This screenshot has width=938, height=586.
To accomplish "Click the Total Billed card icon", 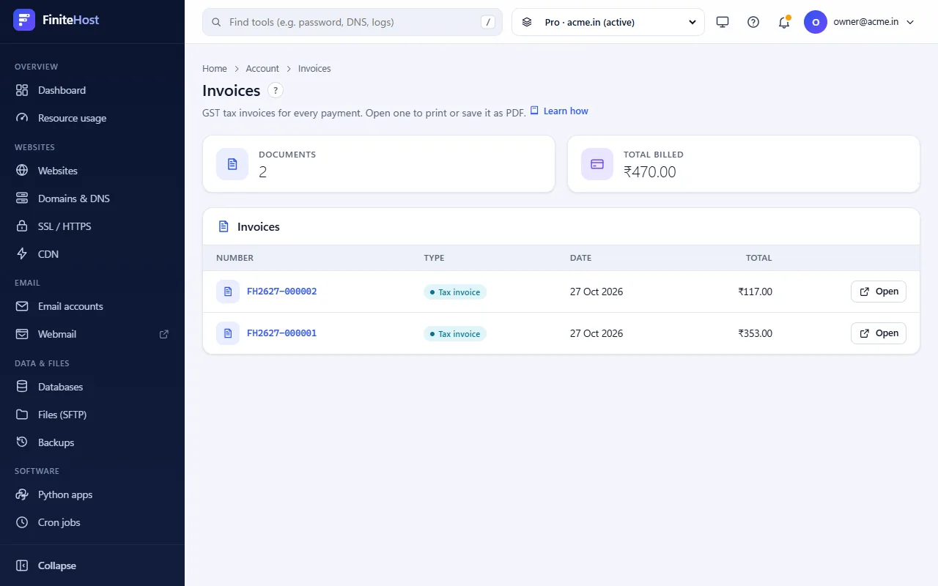I will point(597,164).
